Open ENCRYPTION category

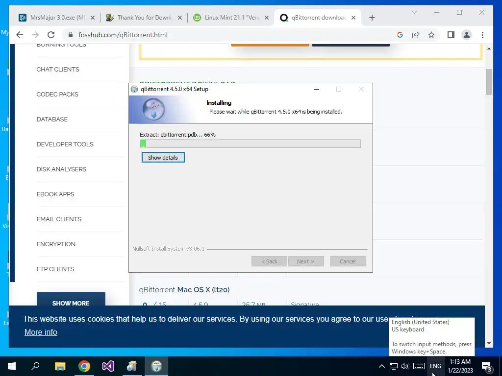(x=56, y=244)
